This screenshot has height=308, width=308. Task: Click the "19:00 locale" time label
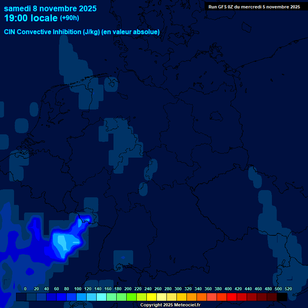[31, 18]
